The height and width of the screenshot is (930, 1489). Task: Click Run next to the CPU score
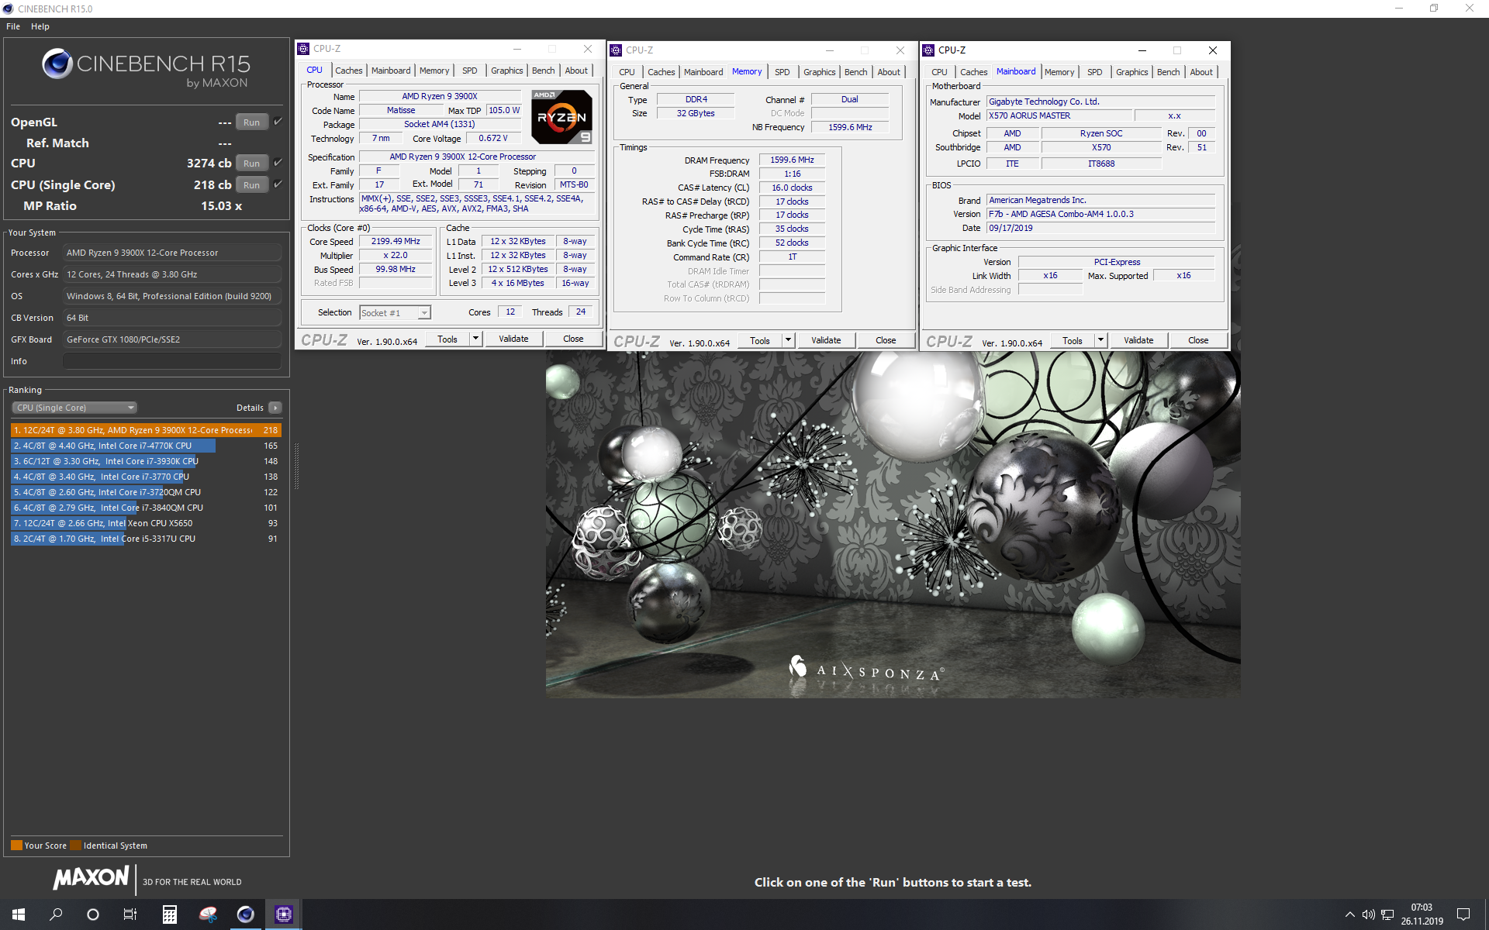click(x=251, y=164)
